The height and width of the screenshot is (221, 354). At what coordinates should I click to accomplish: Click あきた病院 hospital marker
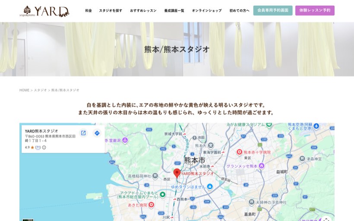pos(151,205)
